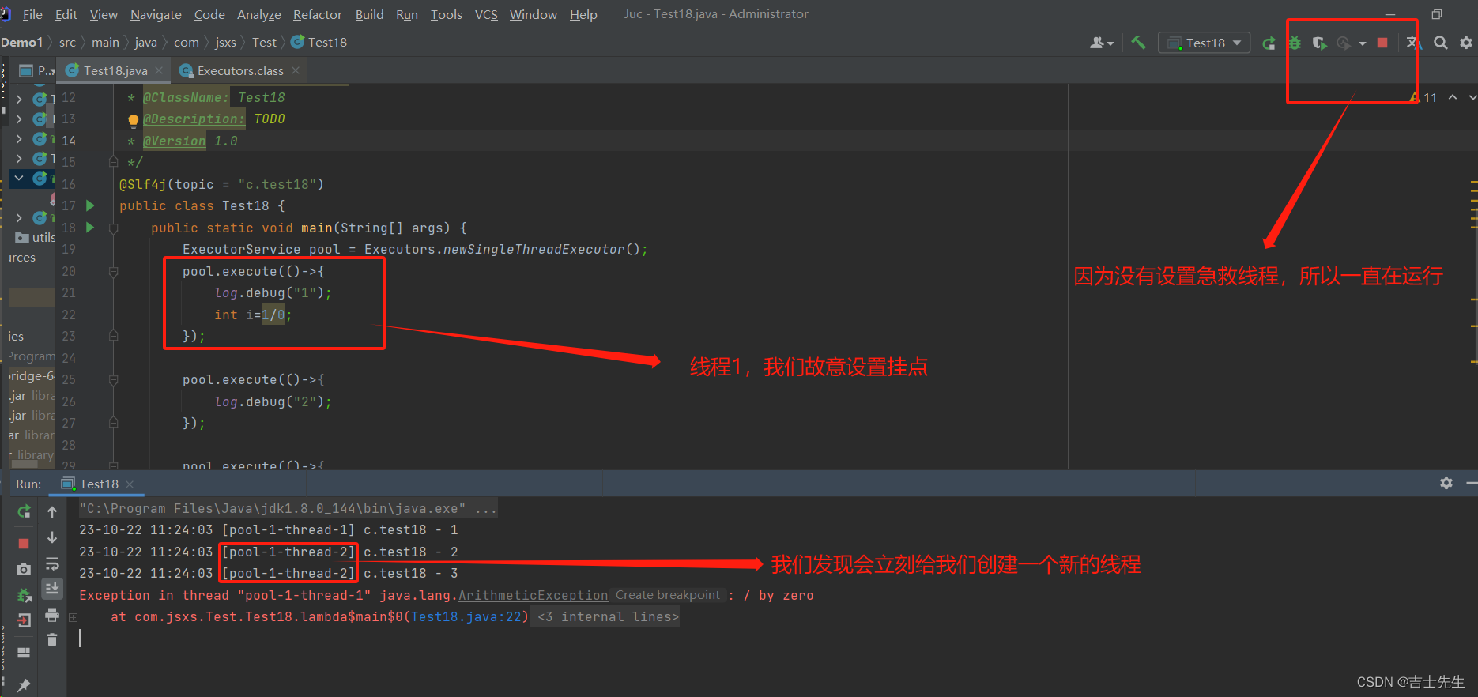Screen dimensions: 1478x697
Task: Click the run gutter arrow on line 17
Action: pos(90,205)
